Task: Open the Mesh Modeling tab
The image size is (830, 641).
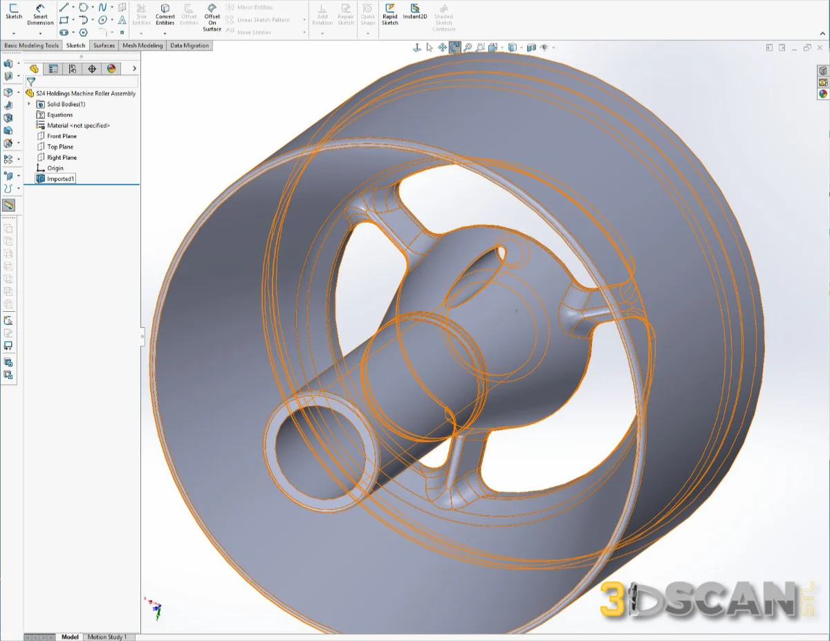Action: point(142,46)
